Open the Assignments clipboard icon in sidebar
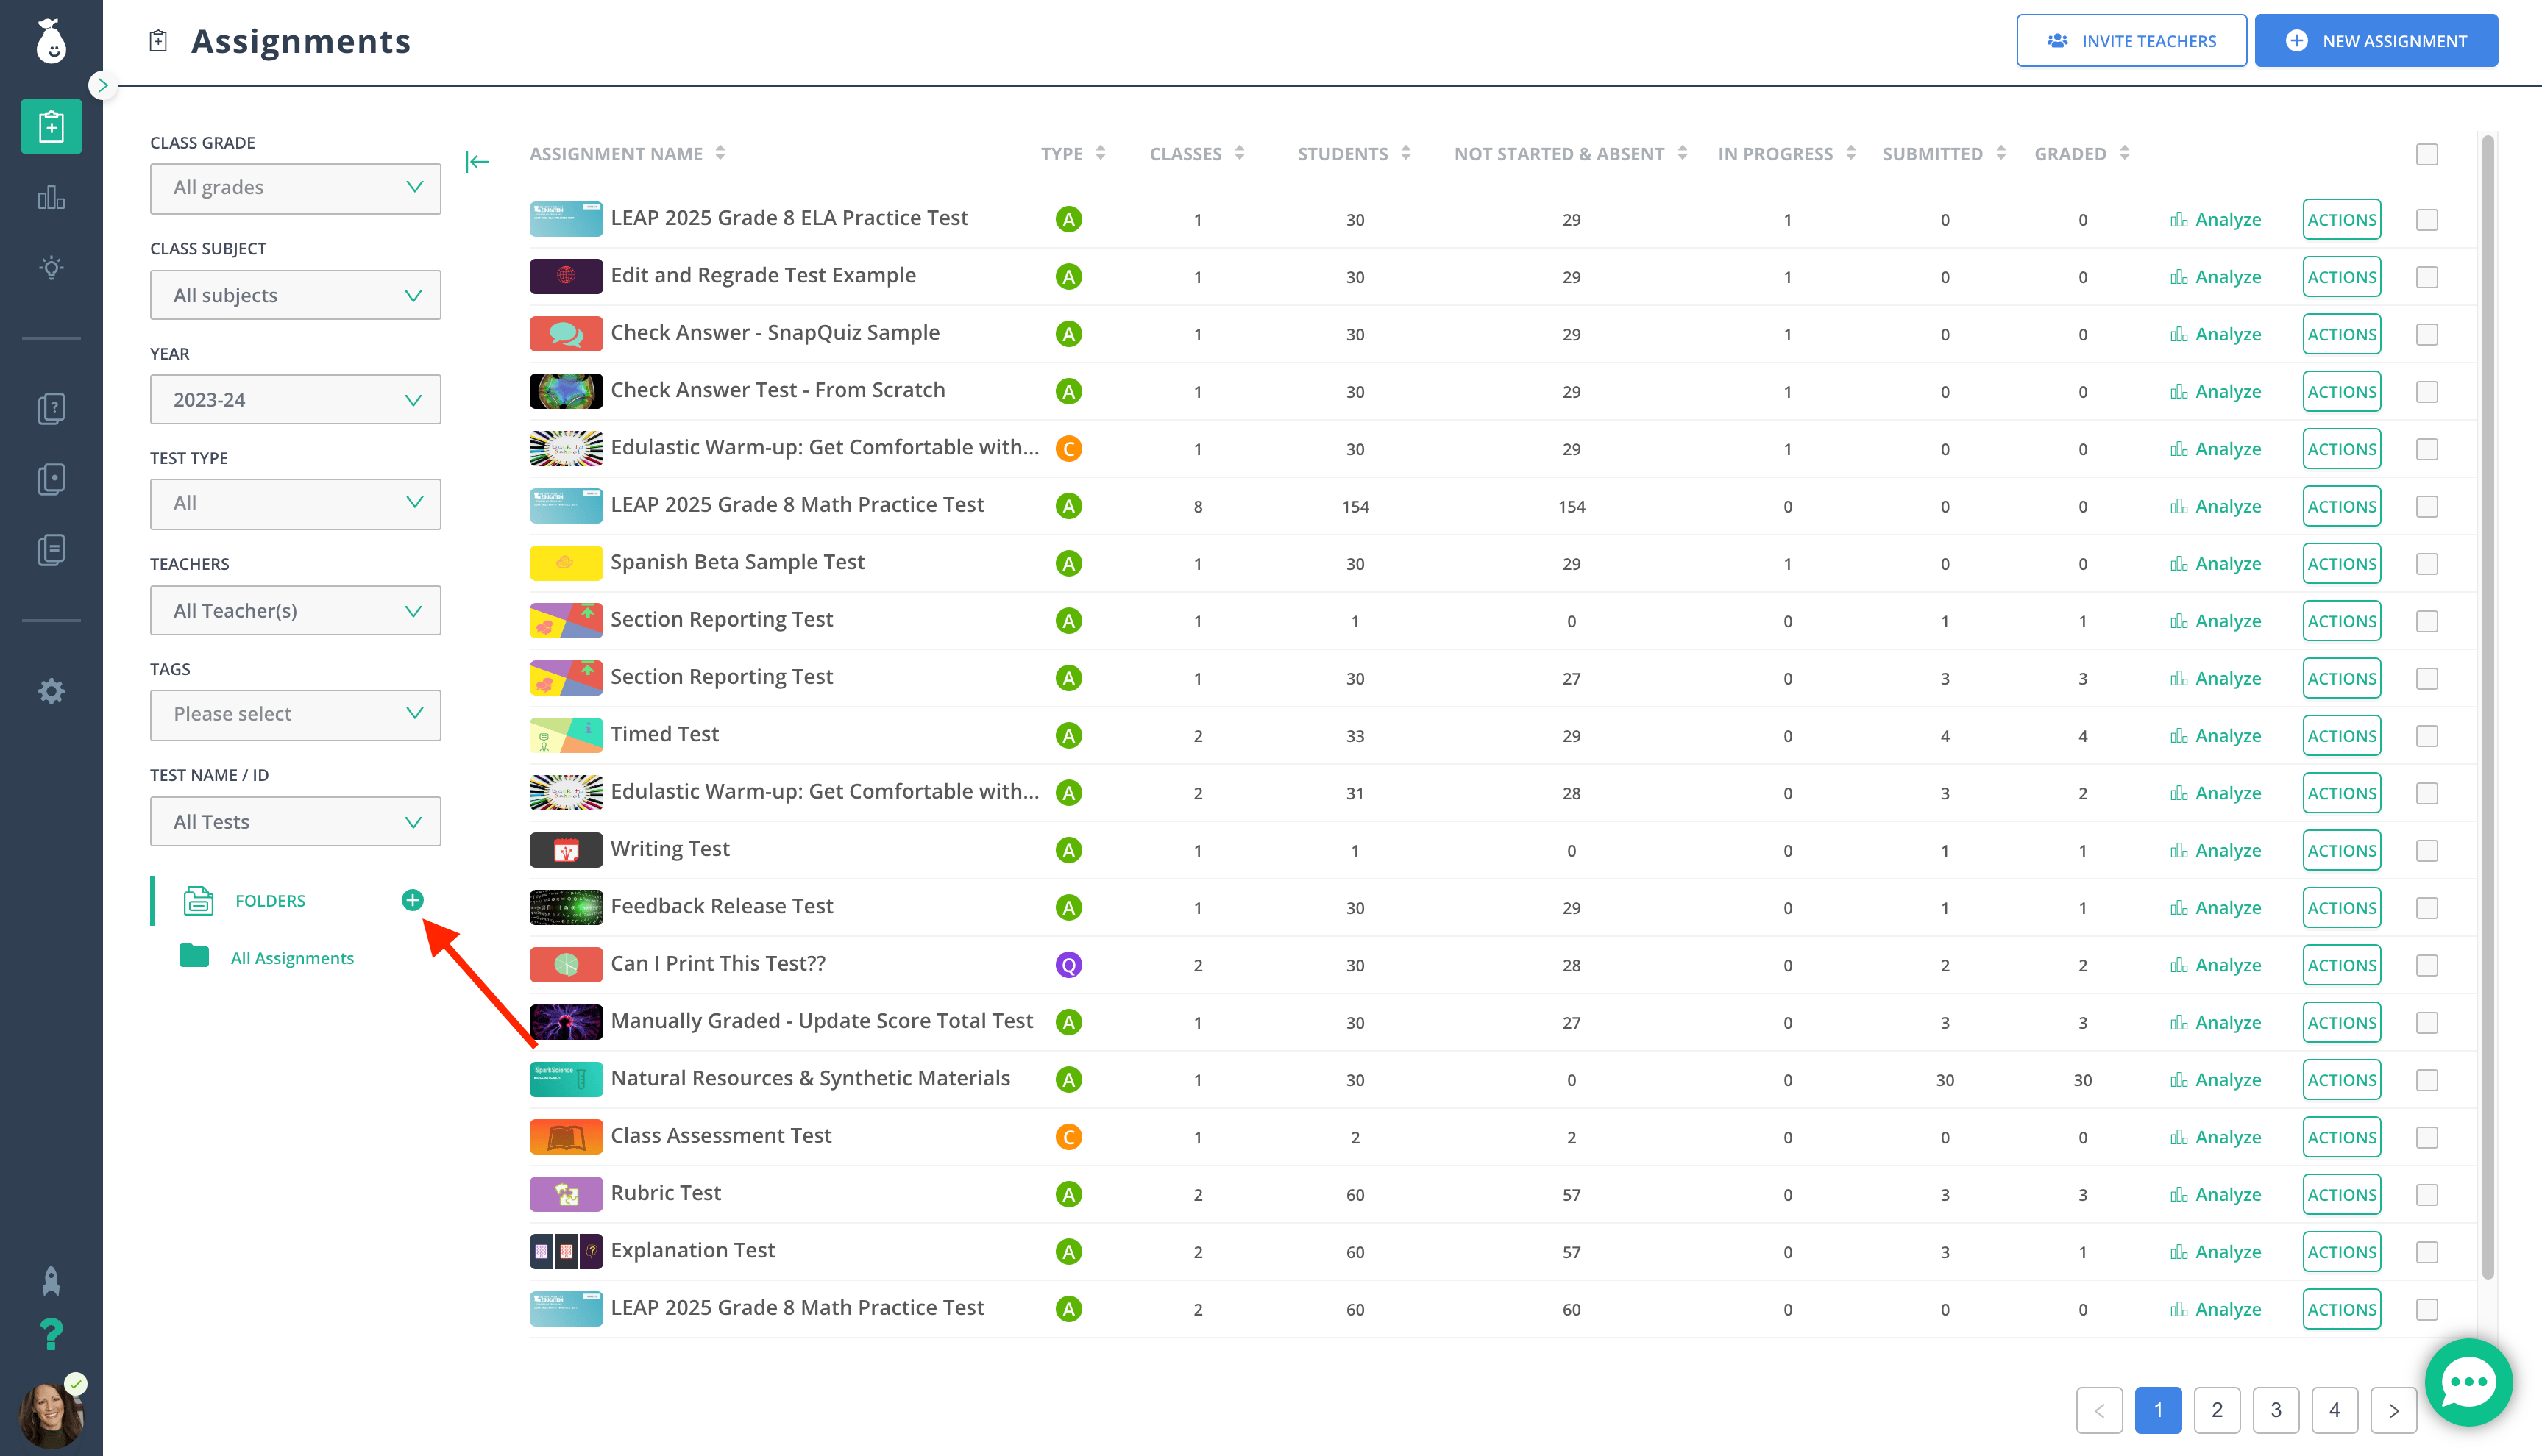This screenshot has width=2542, height=1456. [x=51, y=127]
